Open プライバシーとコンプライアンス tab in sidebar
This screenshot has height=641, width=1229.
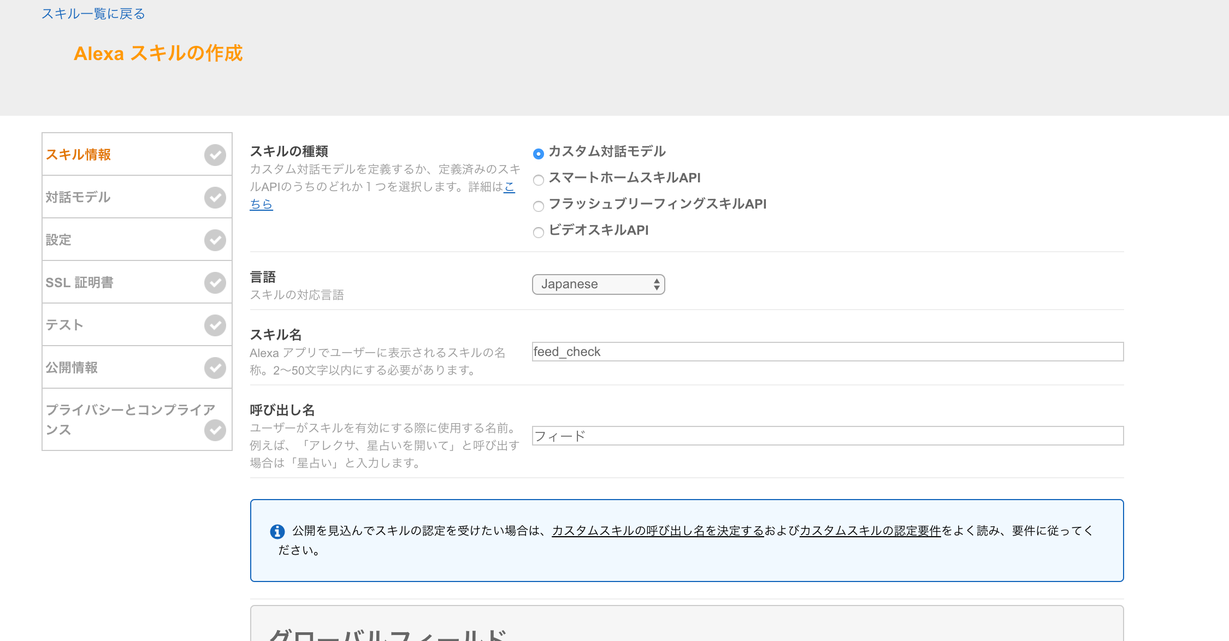tap(137, 419)
